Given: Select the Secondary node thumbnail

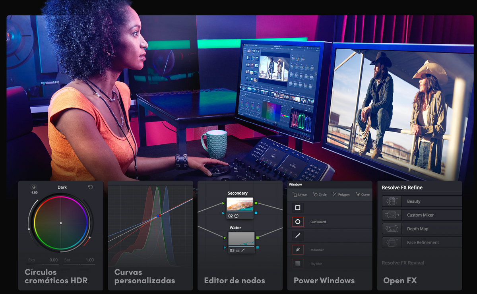Looking at the screenshot, I should [240, 204].
